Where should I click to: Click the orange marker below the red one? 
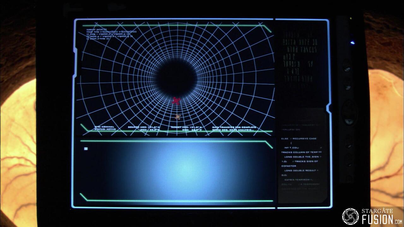[x=178, y=117]
